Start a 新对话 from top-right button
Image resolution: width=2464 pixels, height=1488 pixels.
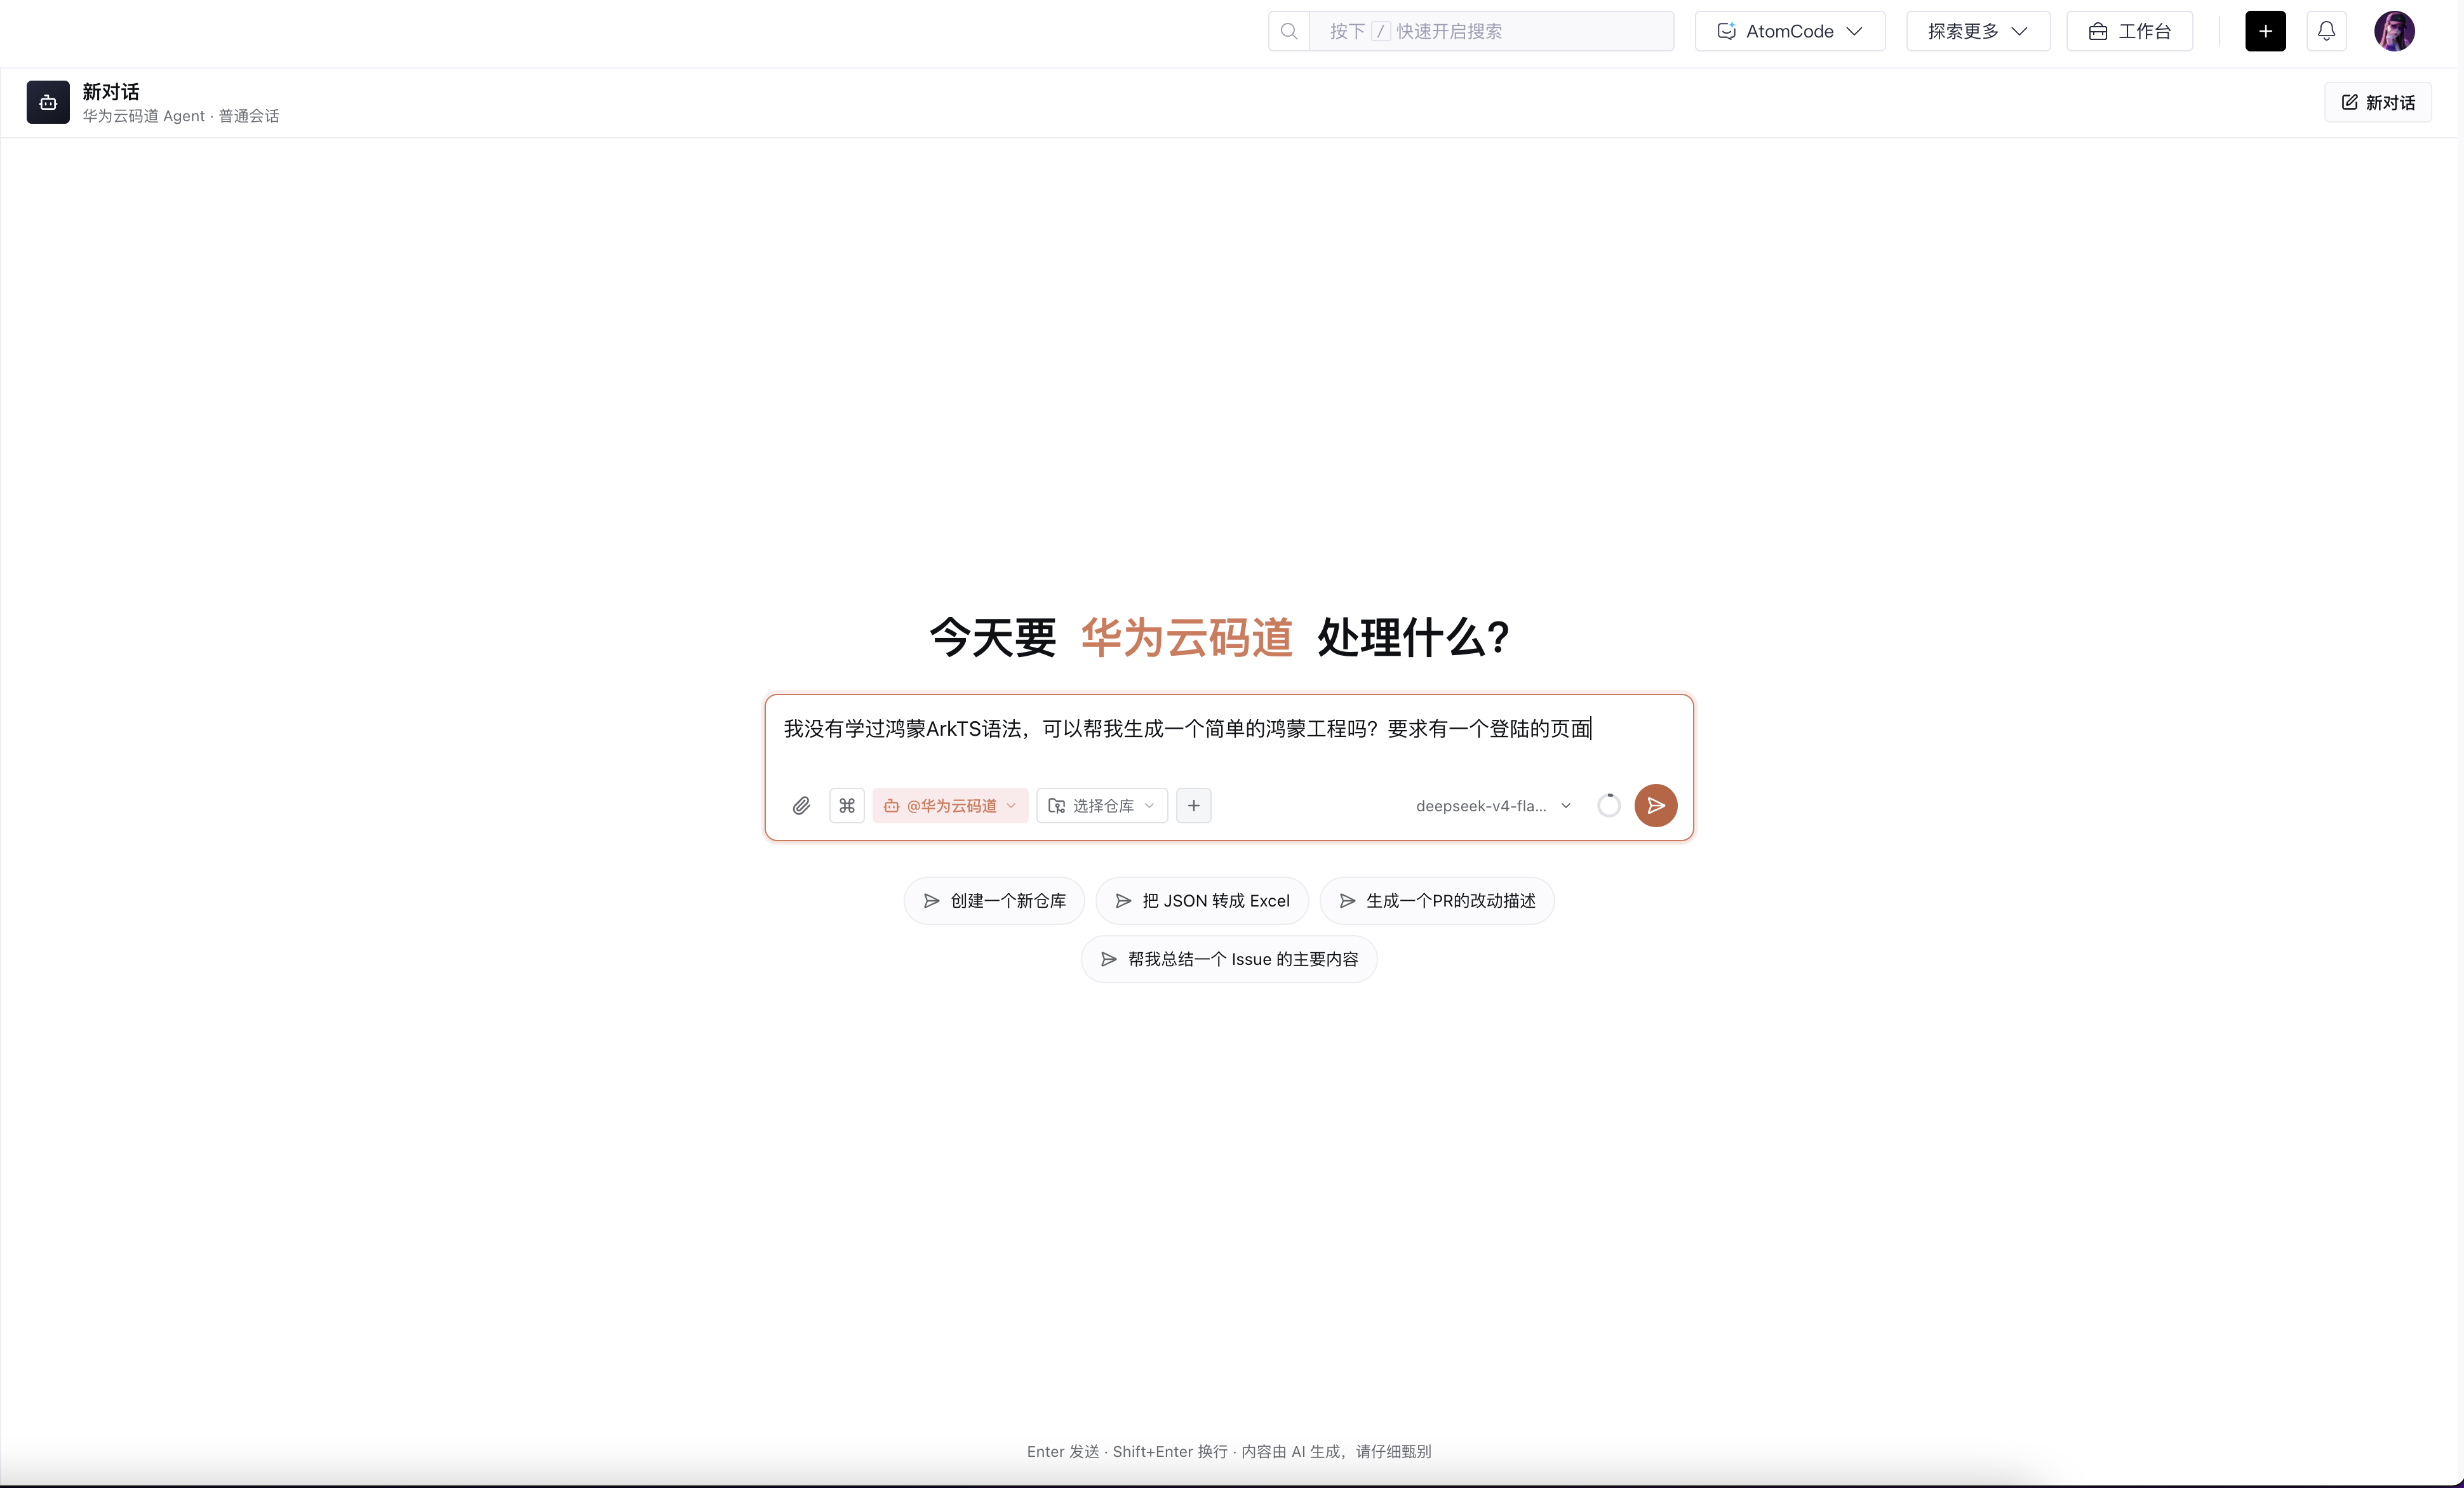coord(2378,102)
